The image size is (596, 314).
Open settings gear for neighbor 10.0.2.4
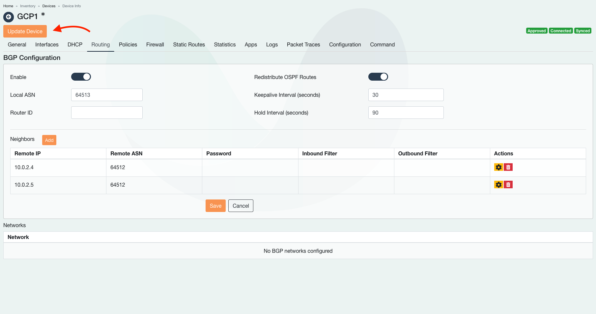click(498, 167)
